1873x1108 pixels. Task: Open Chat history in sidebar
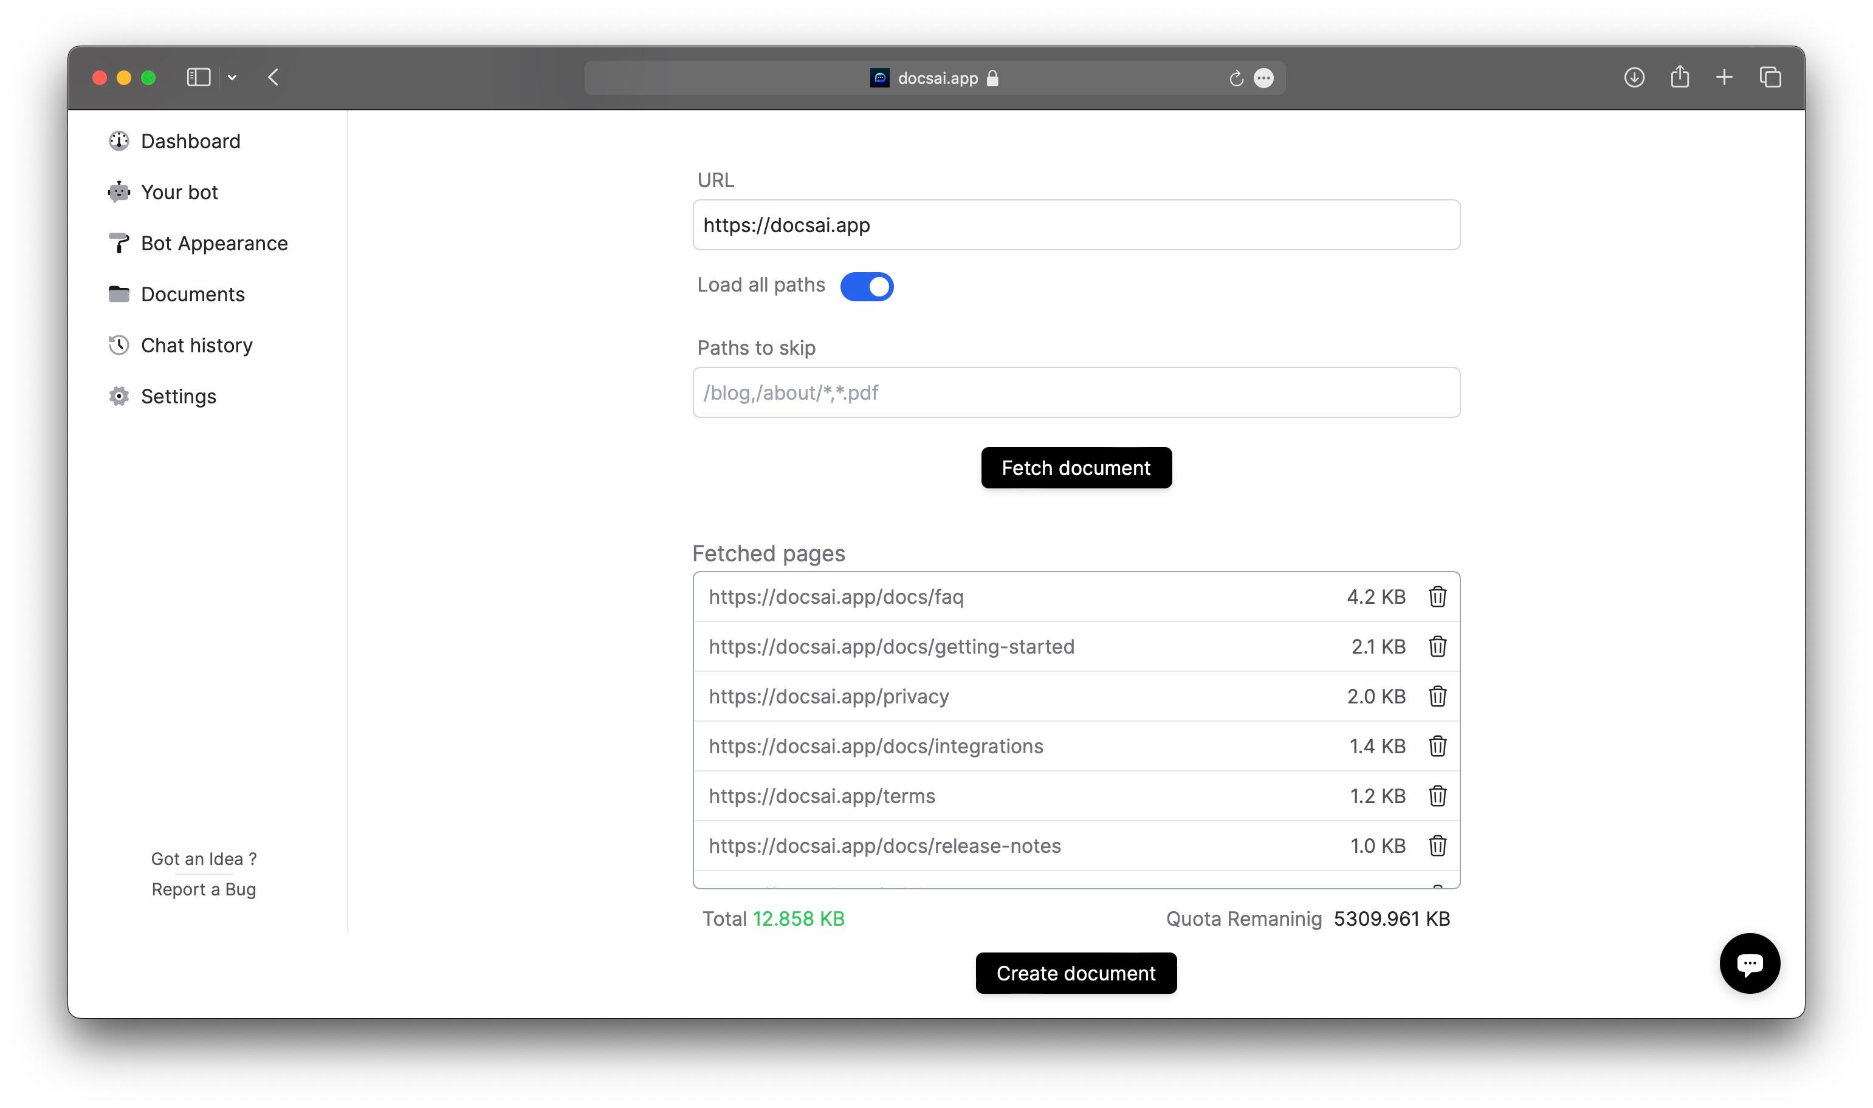(x=196, y=345)
